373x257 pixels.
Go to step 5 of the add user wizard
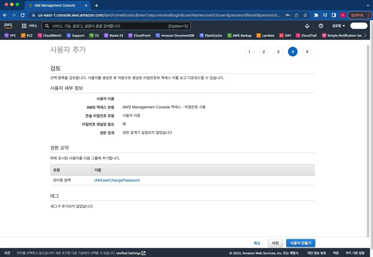coord(307,52)
